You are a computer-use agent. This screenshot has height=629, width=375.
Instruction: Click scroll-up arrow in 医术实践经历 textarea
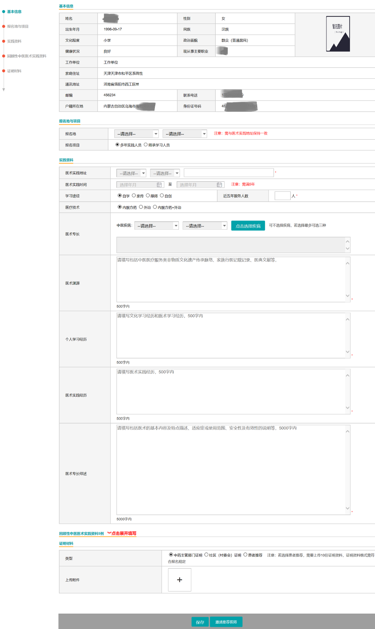click(x=347, y=375)
